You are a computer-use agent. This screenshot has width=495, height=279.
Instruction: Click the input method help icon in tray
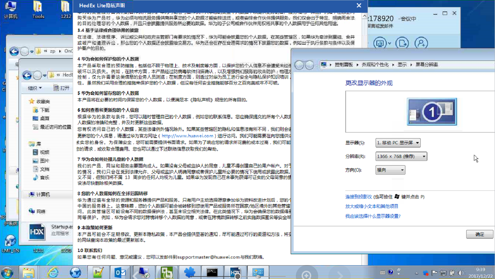coord(391,272)
